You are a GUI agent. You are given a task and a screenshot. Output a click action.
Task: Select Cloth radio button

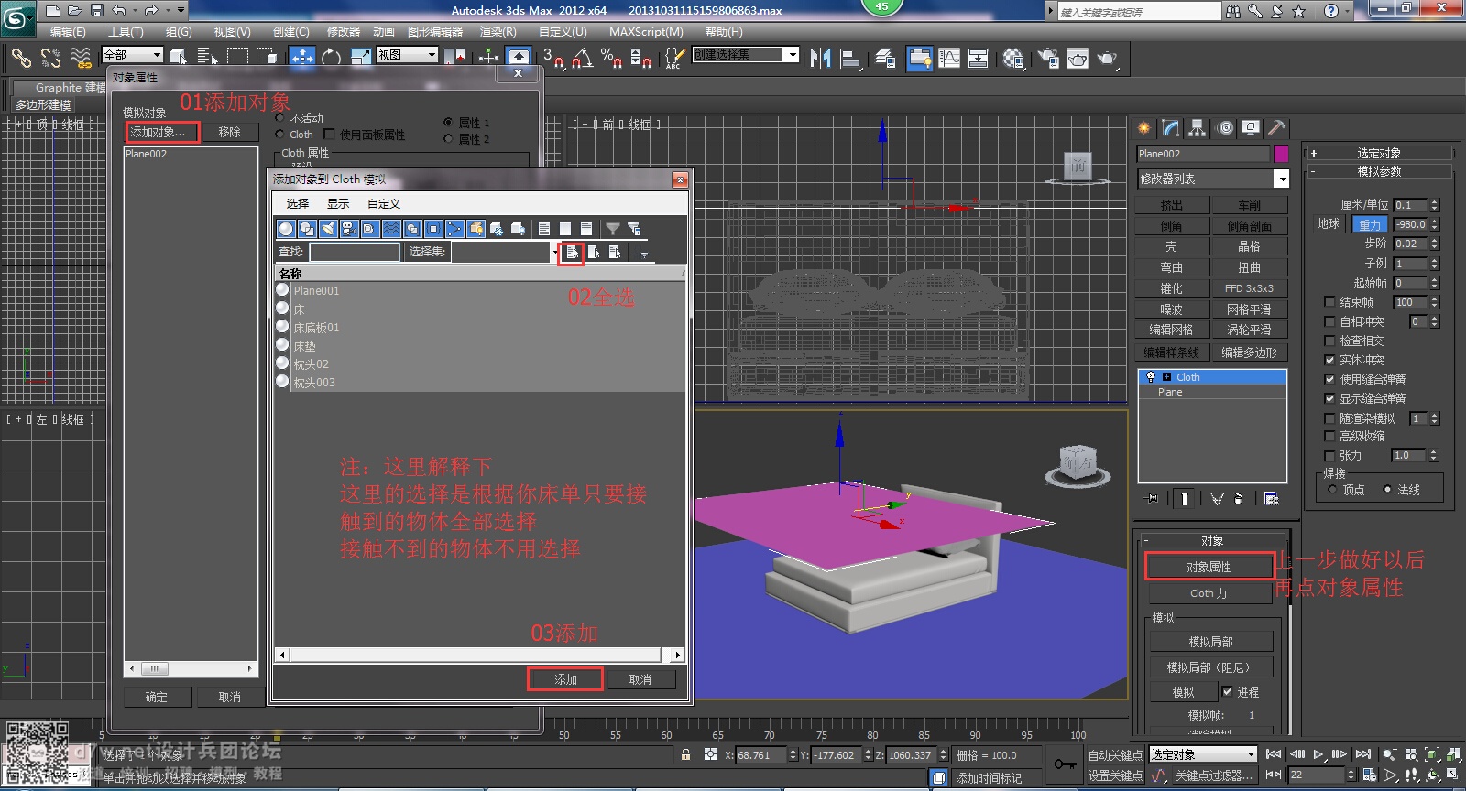coord(280,135)
